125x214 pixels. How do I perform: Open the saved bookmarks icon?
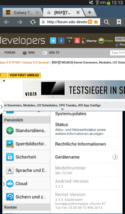click(x=119, y=22)
